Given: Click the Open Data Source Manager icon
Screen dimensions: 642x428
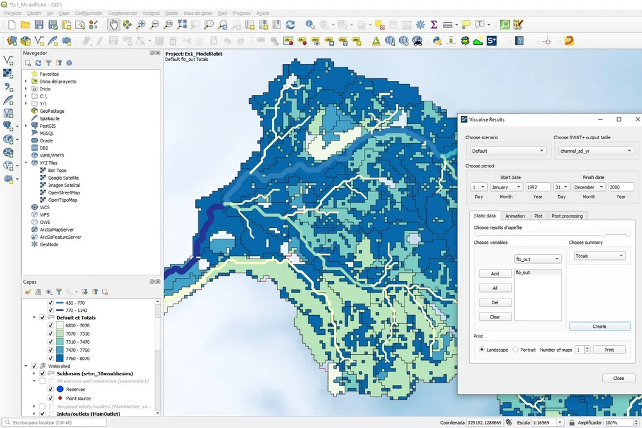Looking at the screenshot, I should (12, 41).
